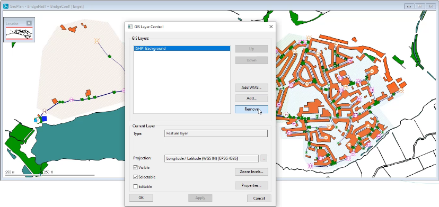Select the [SHP] Background layer entry
The image size is (439, 207).
click(x=182, y=49)
